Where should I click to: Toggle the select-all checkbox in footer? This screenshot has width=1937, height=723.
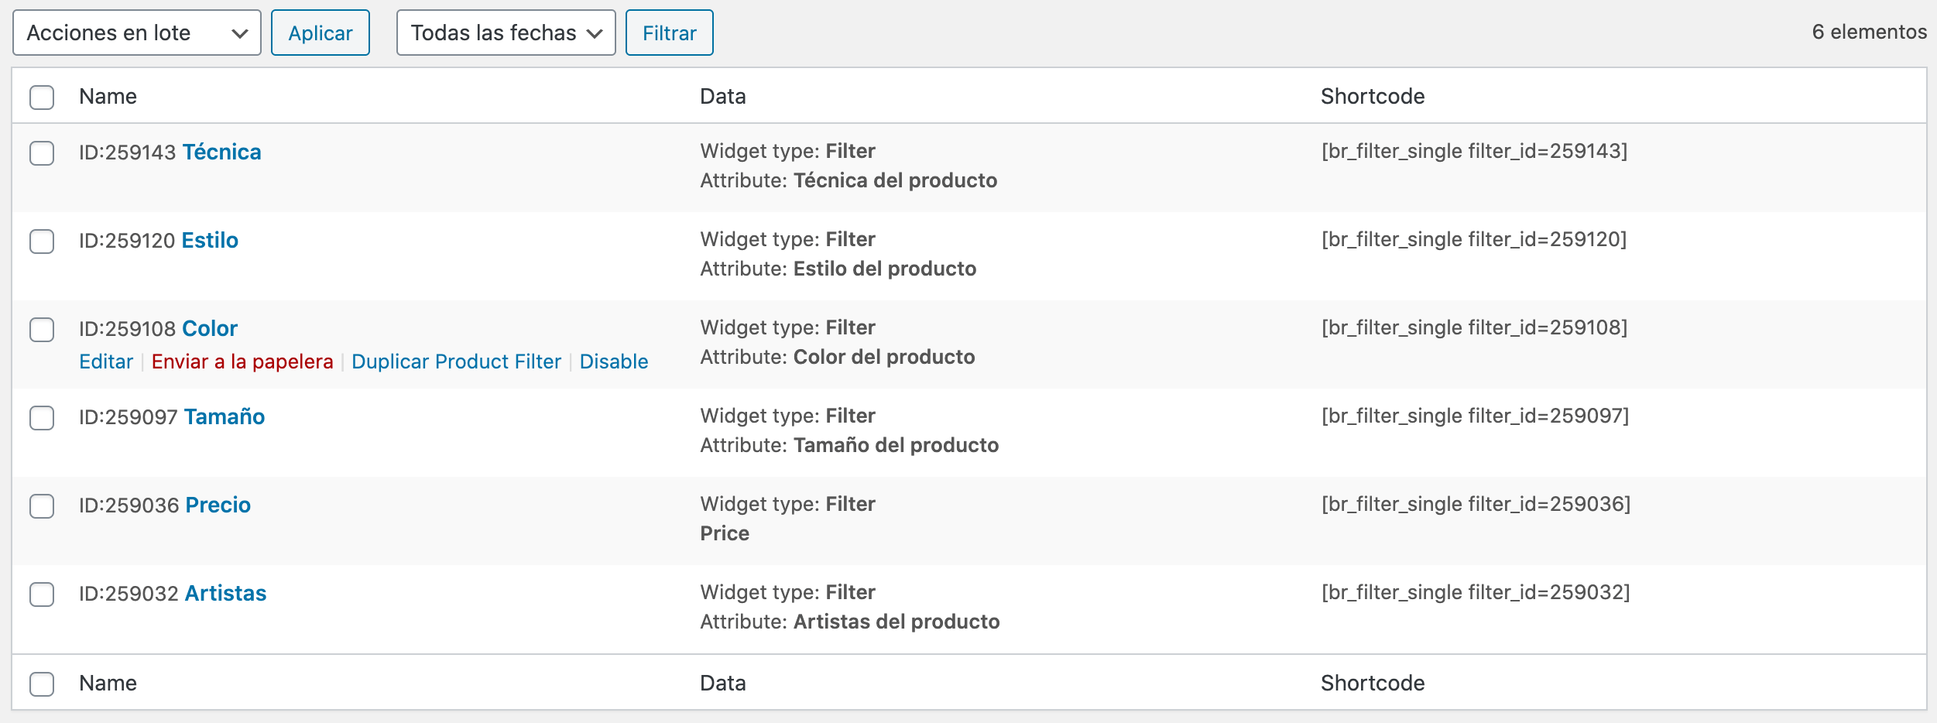pyautogui.click(x=42, y=684)
